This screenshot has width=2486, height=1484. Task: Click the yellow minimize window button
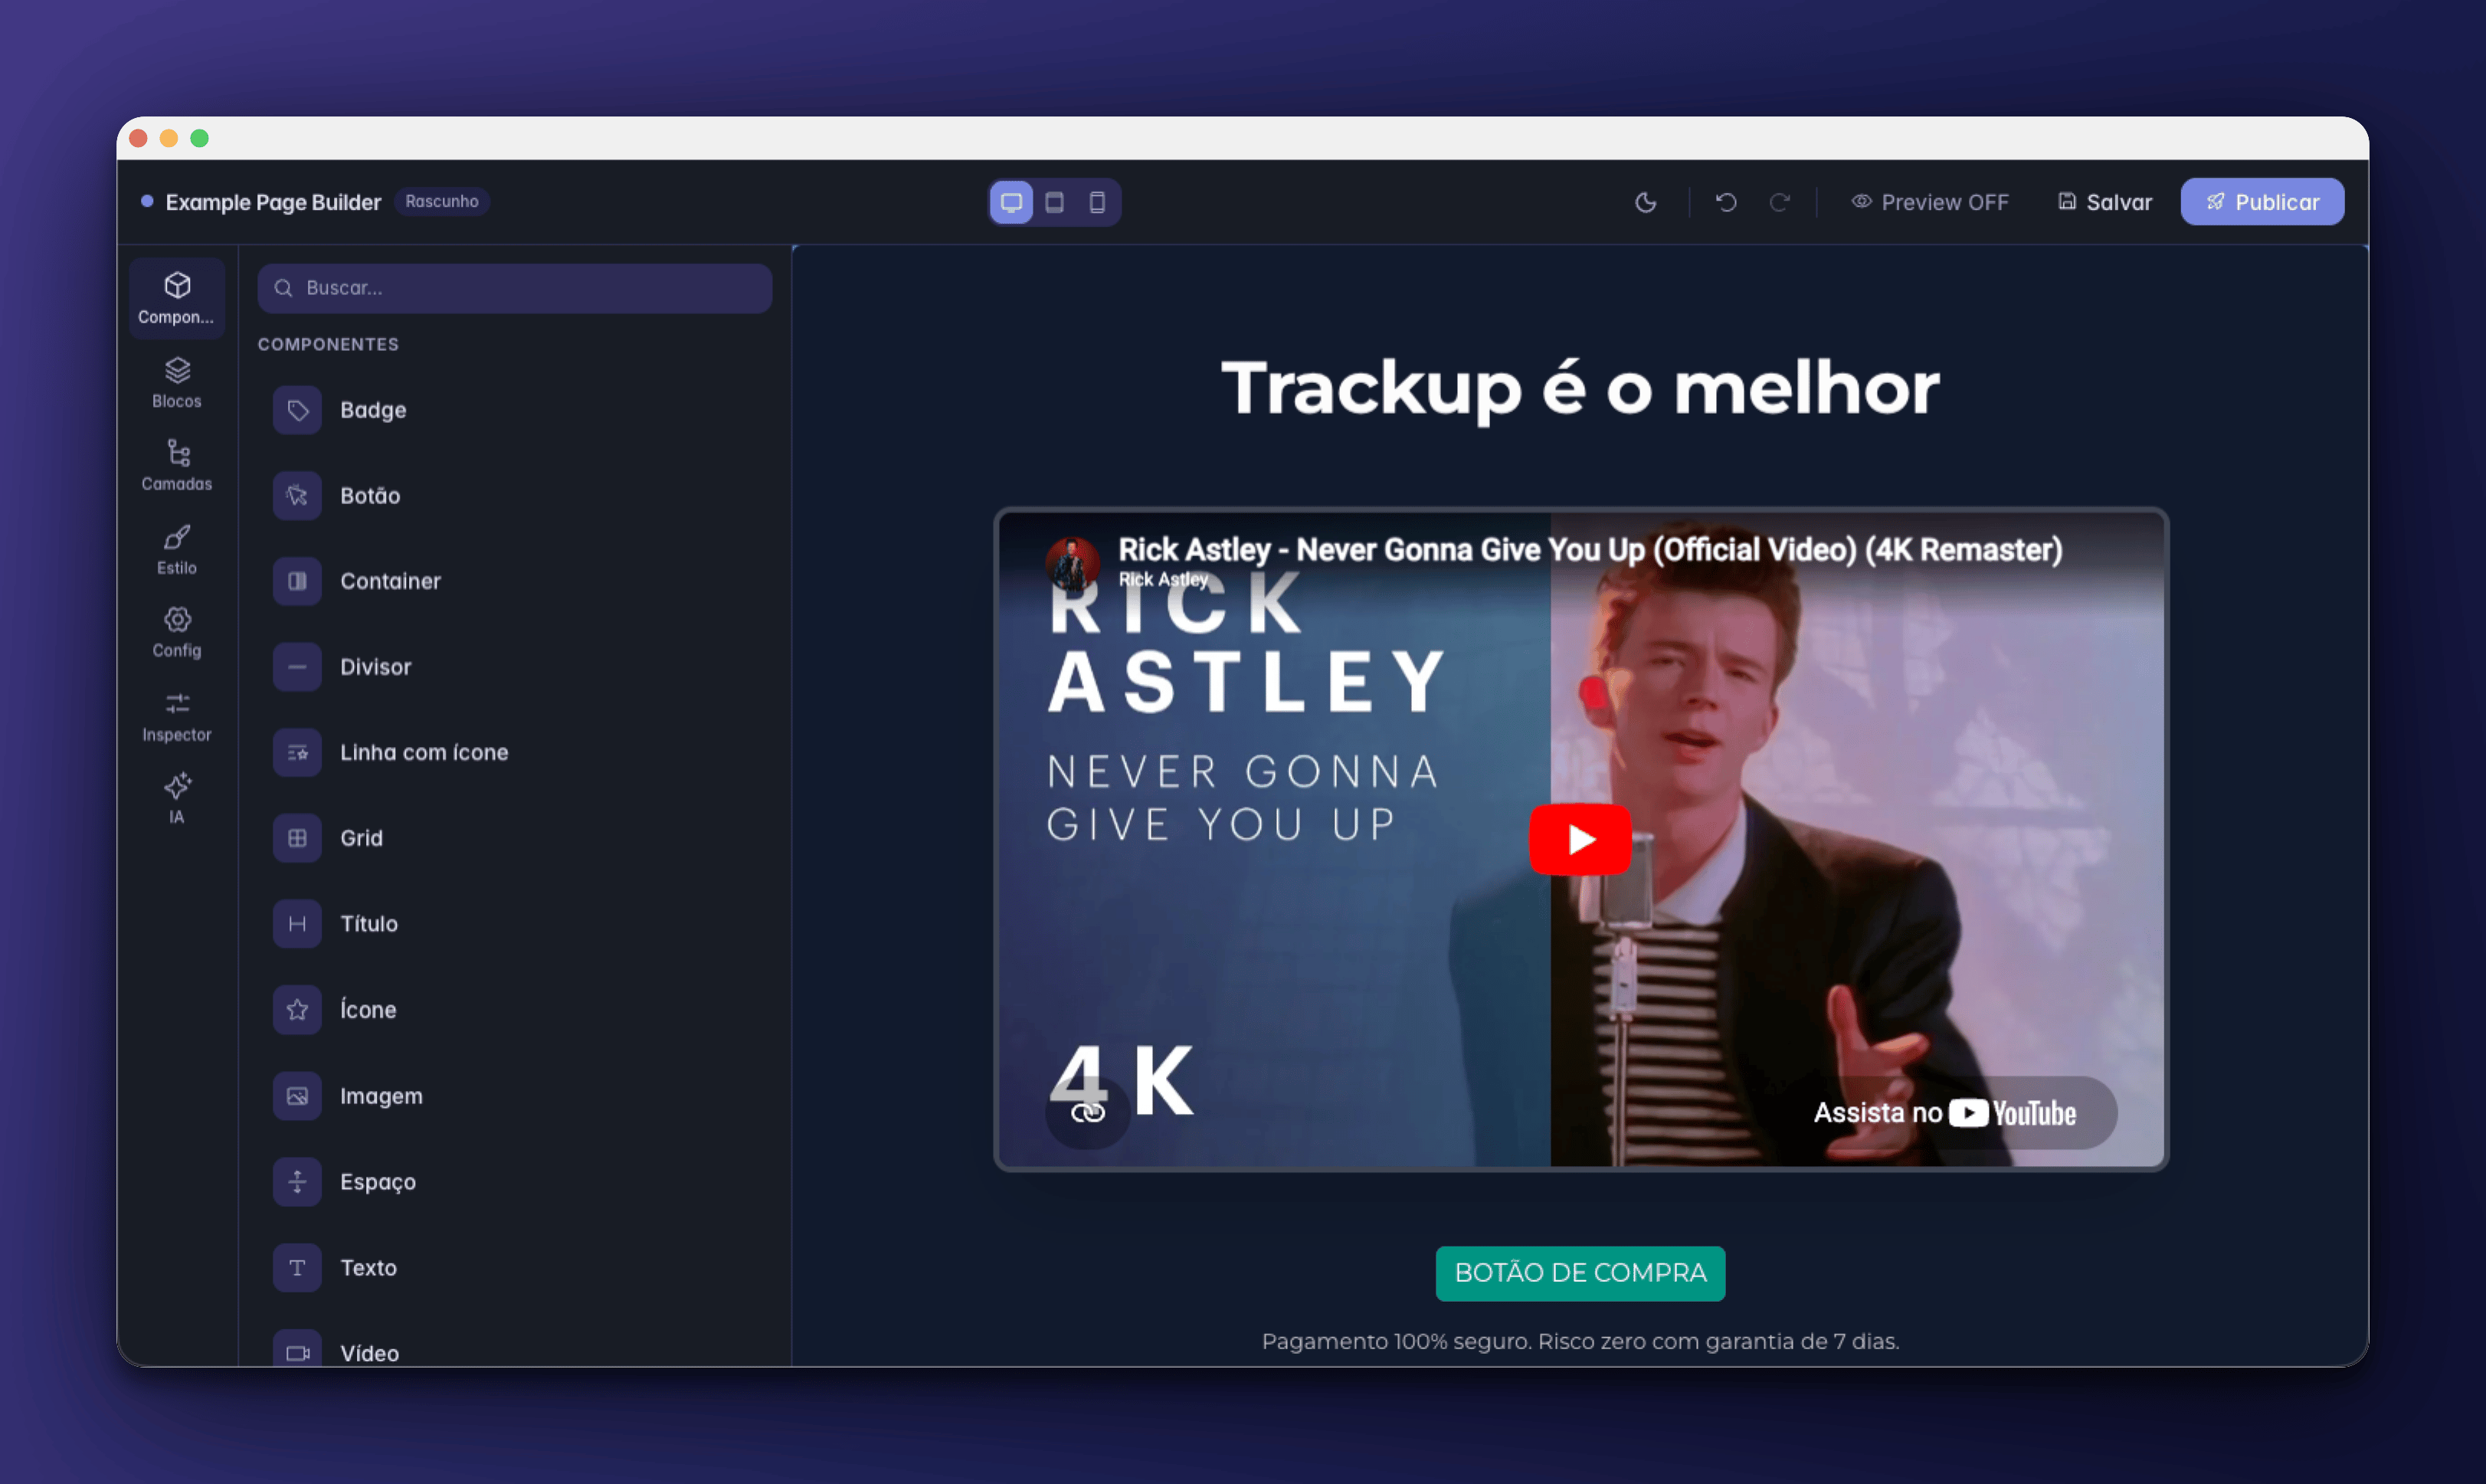point(169,138)
